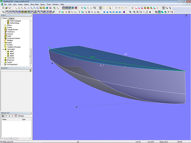Expand the Contours tree node
Image resolution: width=191 pixels, height=143 pixels.
tap(3, 34)
